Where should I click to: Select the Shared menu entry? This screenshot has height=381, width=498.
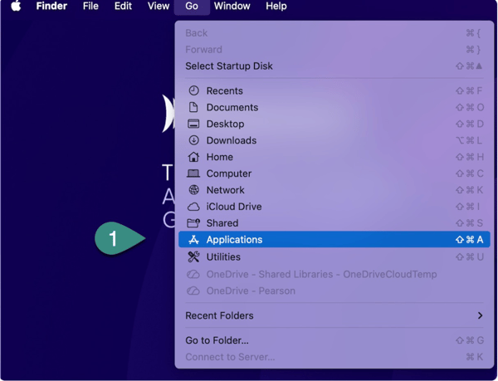coord(334,223)
